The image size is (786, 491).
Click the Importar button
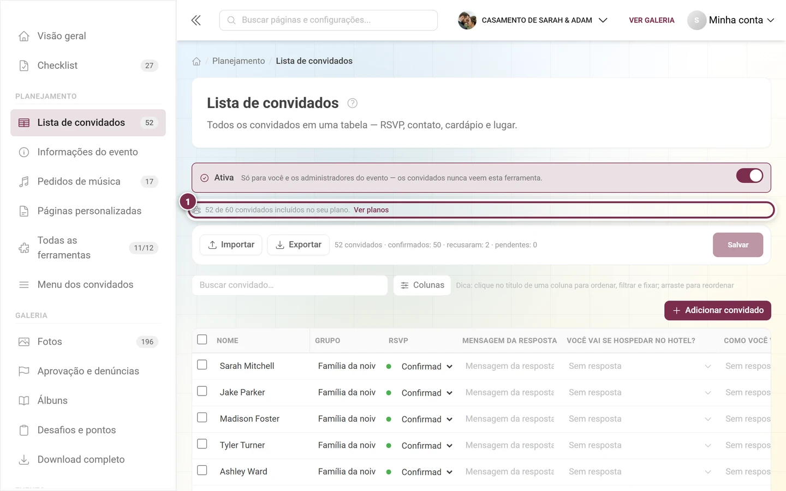pyautogui.click(x=231, y=245)
